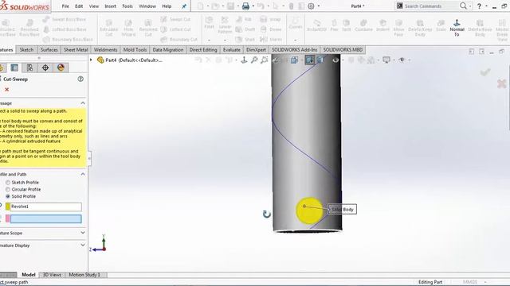510x286 pixels.
Task: Open the Tools menu
Action: click(x=127, y=6)
